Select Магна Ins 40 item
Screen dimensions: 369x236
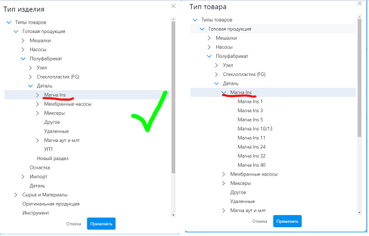251,165
